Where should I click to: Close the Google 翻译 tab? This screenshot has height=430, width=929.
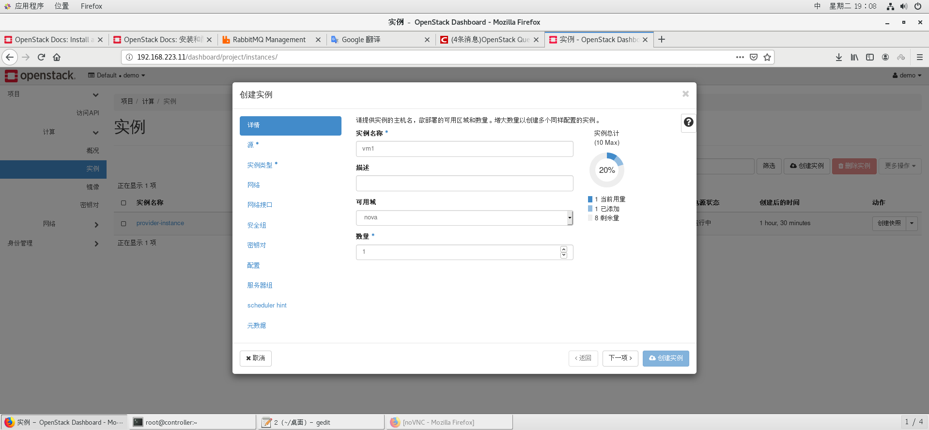(427, 40)
